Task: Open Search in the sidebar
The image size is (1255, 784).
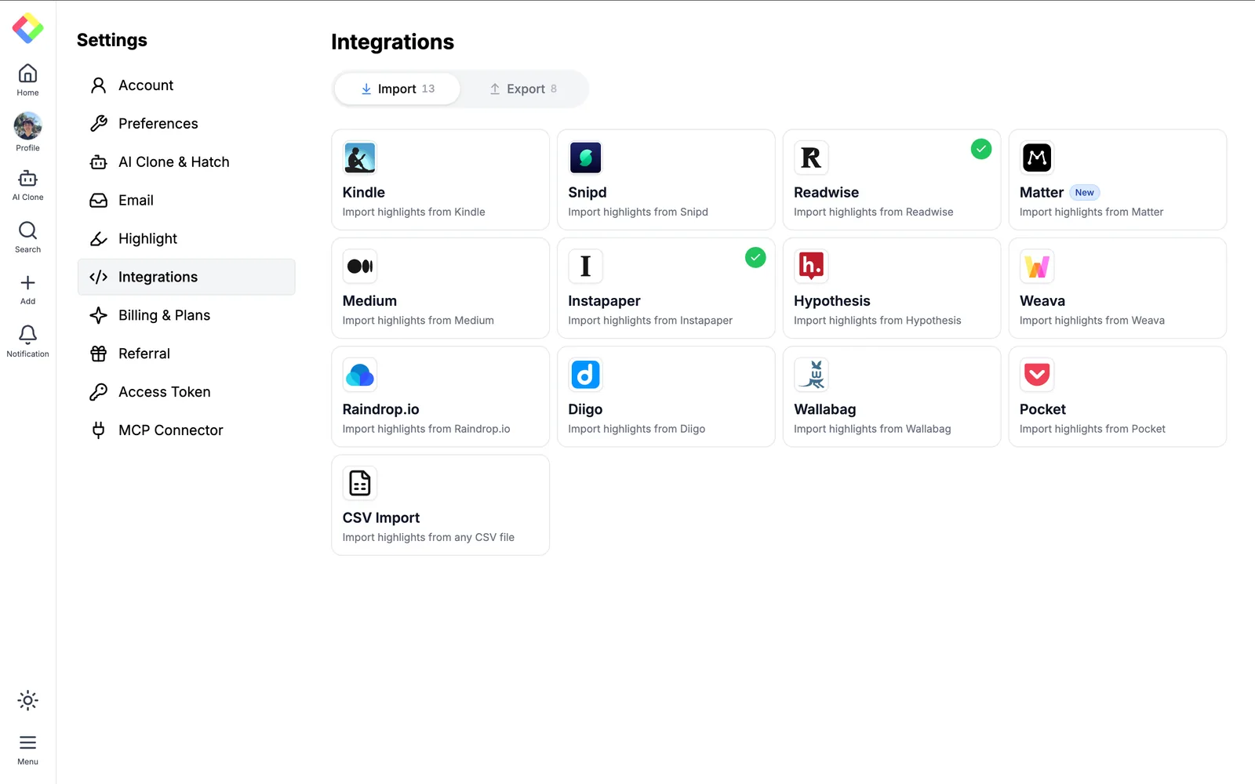Action: 27,237
